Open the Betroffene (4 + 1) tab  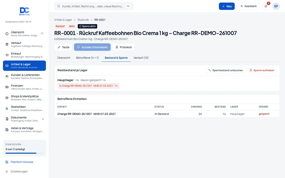point(87,58)
